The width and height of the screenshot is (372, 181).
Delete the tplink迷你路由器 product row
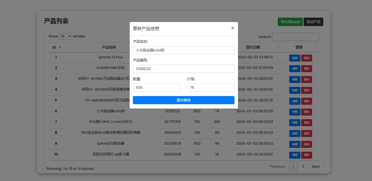point(307,144)
